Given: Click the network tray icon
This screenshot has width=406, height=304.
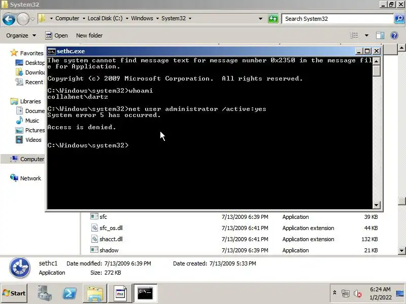Looking at the screenshot, I should pos(346,293).
